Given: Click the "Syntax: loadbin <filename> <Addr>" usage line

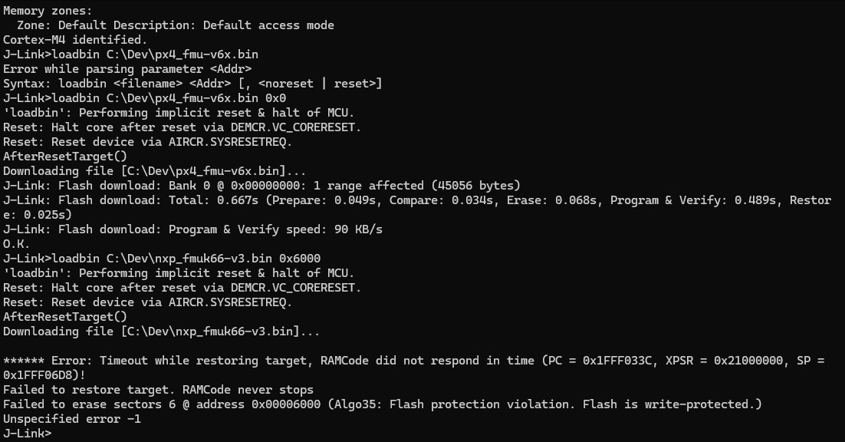Looking at the screenshot, I should click(x=192, y=84).
